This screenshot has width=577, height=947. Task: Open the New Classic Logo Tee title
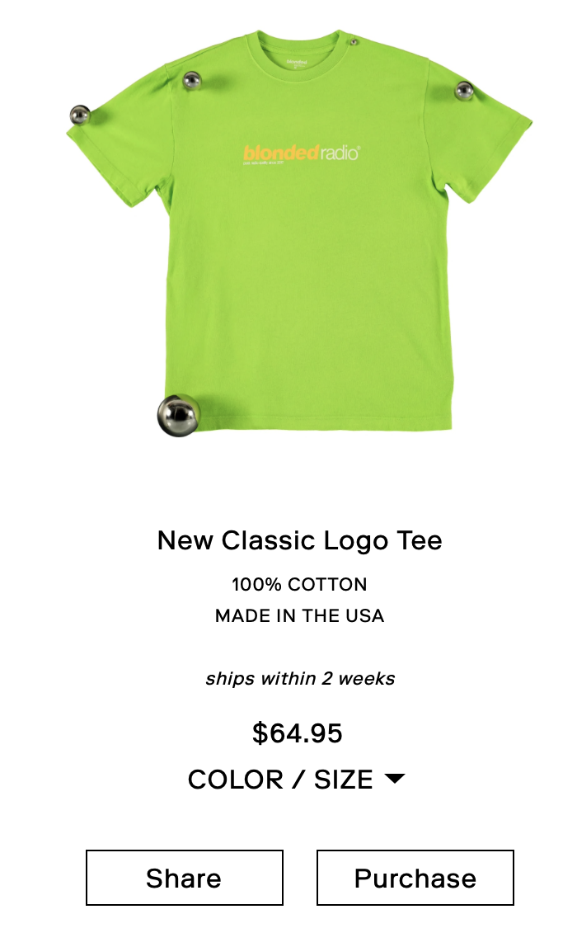[x=299, y=541]
